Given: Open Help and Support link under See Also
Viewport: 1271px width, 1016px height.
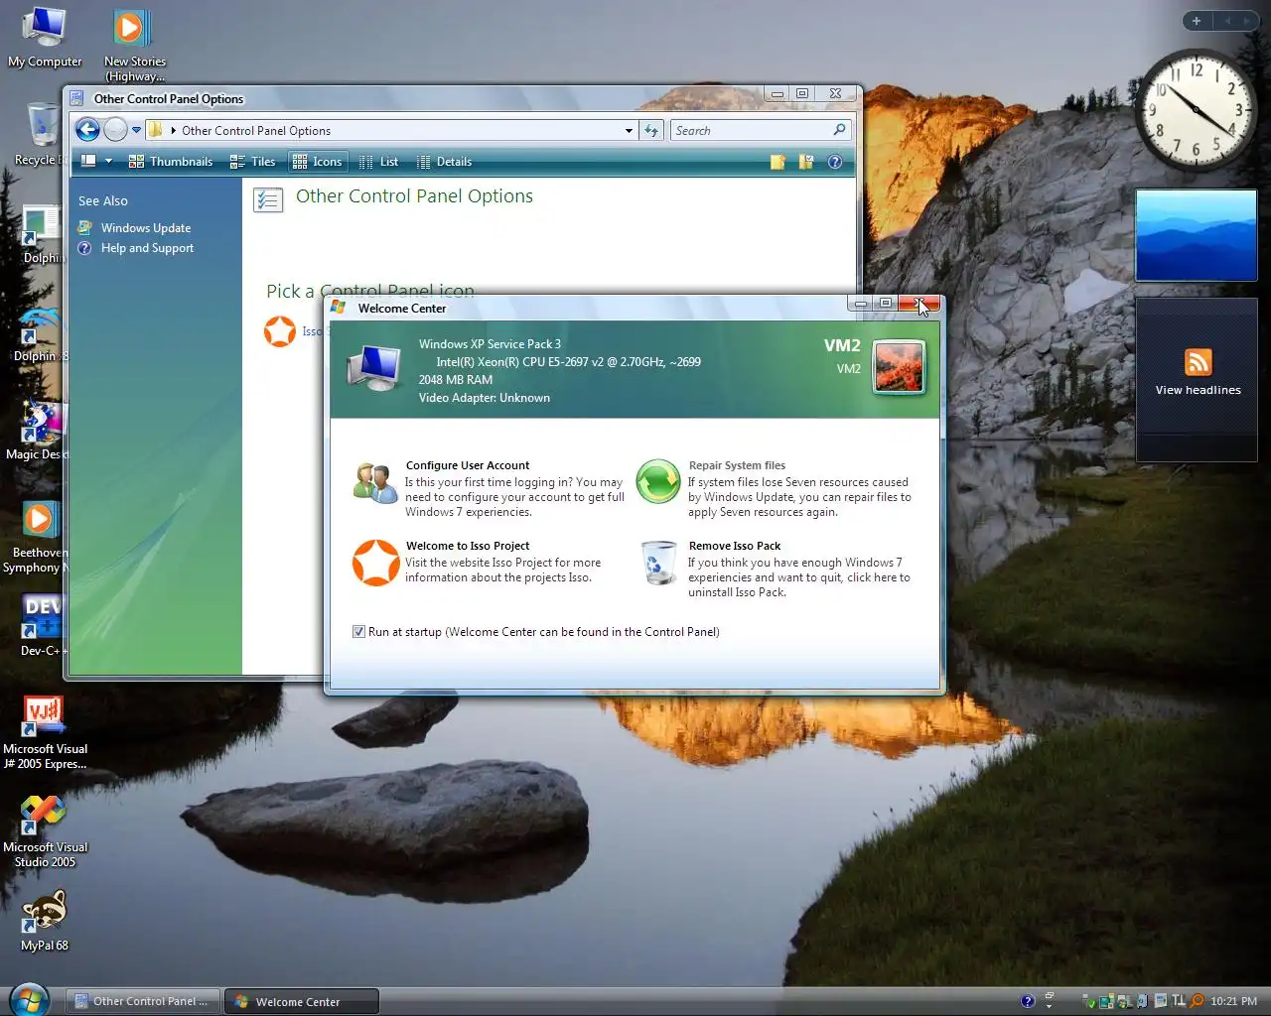Looking at the screenshot, I should (x=147, y=248).
